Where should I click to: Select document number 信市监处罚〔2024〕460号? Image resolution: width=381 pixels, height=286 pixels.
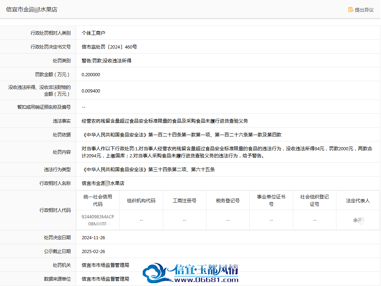pos(109,47)
